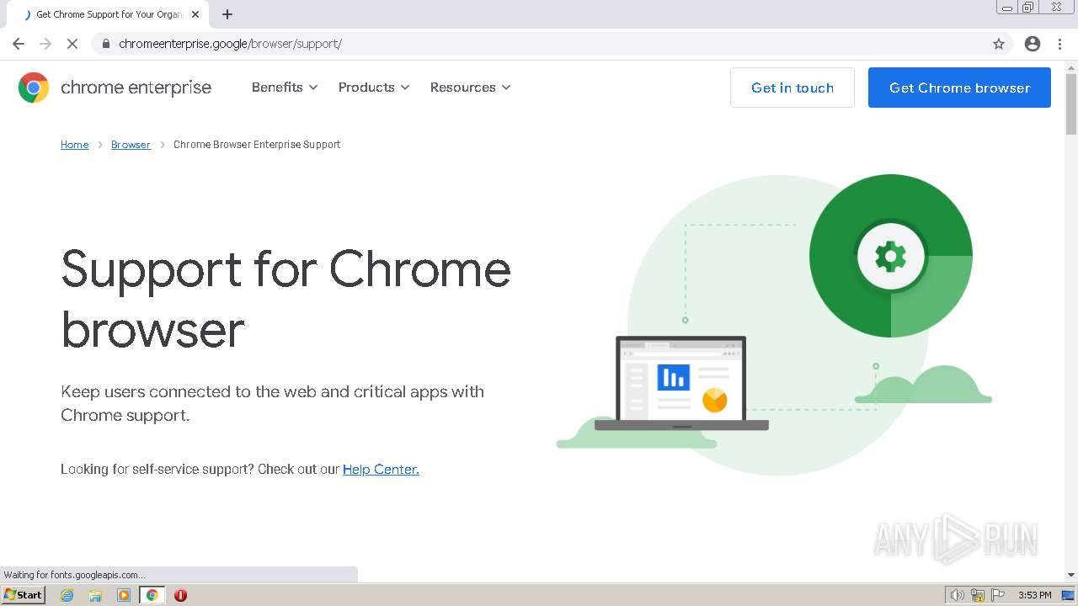Click the Get in touch button
Viewport: 1078px width, 606px height.
click(x=792, y=88)
